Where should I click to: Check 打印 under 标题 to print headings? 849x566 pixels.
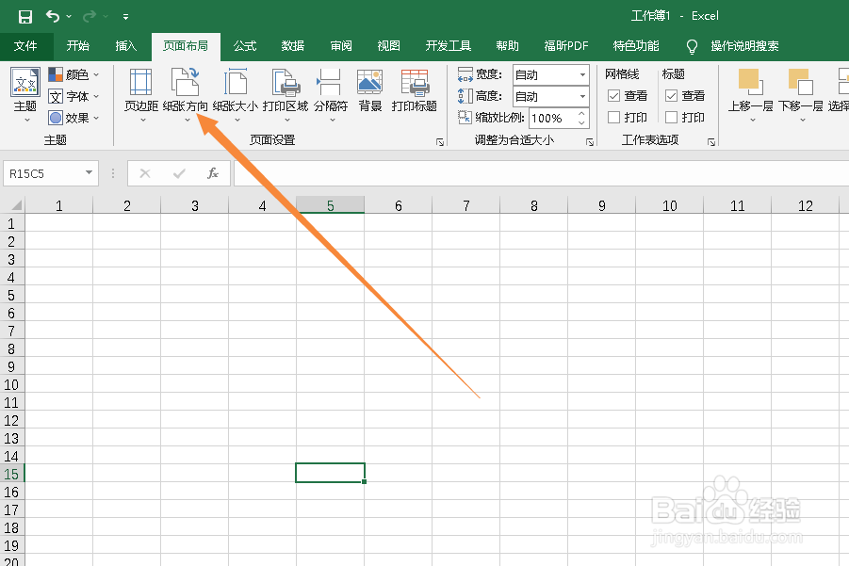[673, 117]
